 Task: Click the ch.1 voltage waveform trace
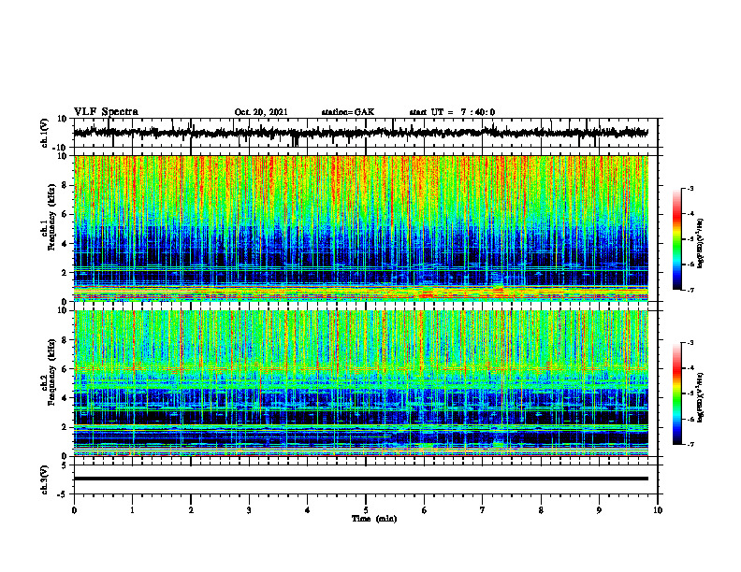[360, 133]
